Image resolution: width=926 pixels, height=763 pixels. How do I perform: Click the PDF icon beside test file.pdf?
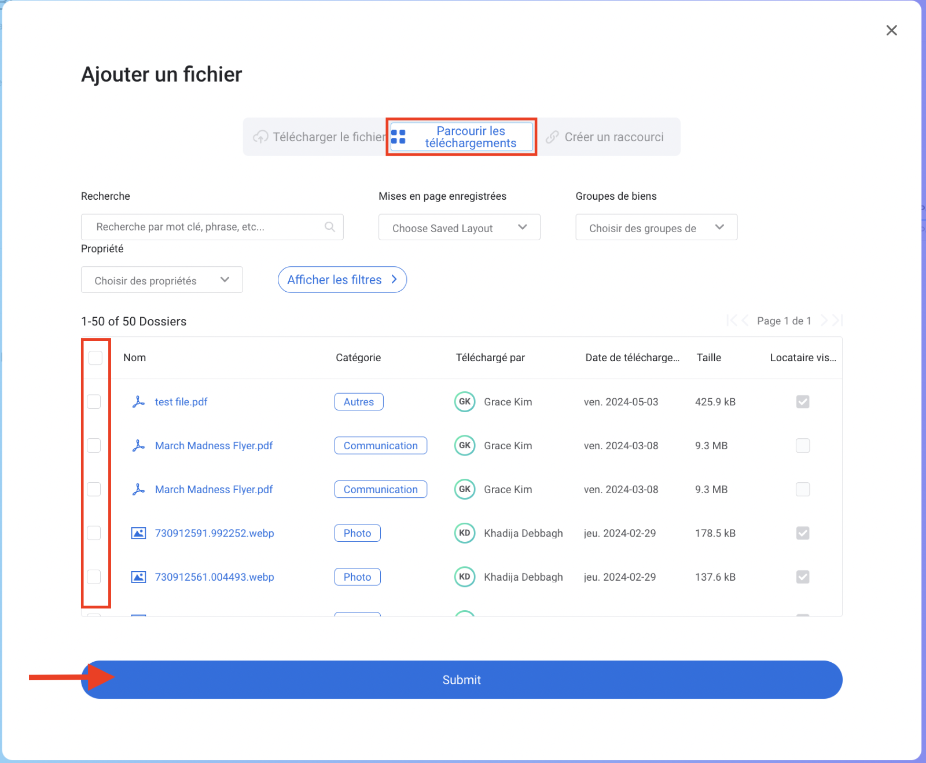coord(138,402)
